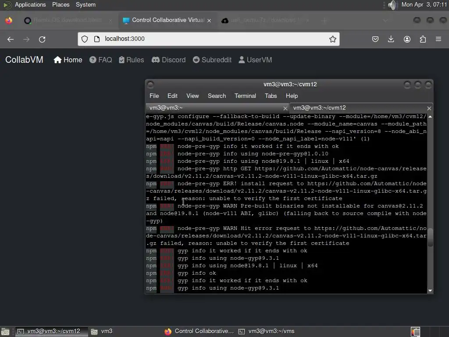Close the vm3@vm3:~ terminal tab
The width and height of the screenshot is (449, 337).
pos(285,108)
